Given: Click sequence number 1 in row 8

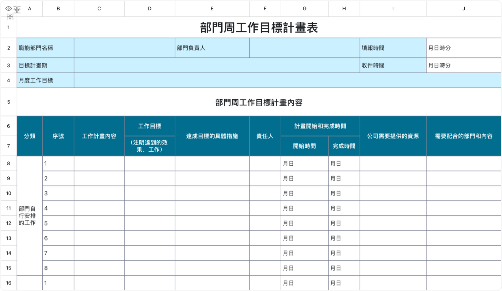Looking at the screenshot, I should [58, 164].
